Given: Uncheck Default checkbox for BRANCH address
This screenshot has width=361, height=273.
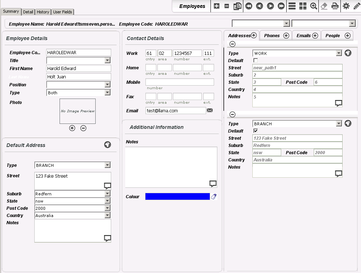Looking at the screenshot, I should (x=256, y=131).
